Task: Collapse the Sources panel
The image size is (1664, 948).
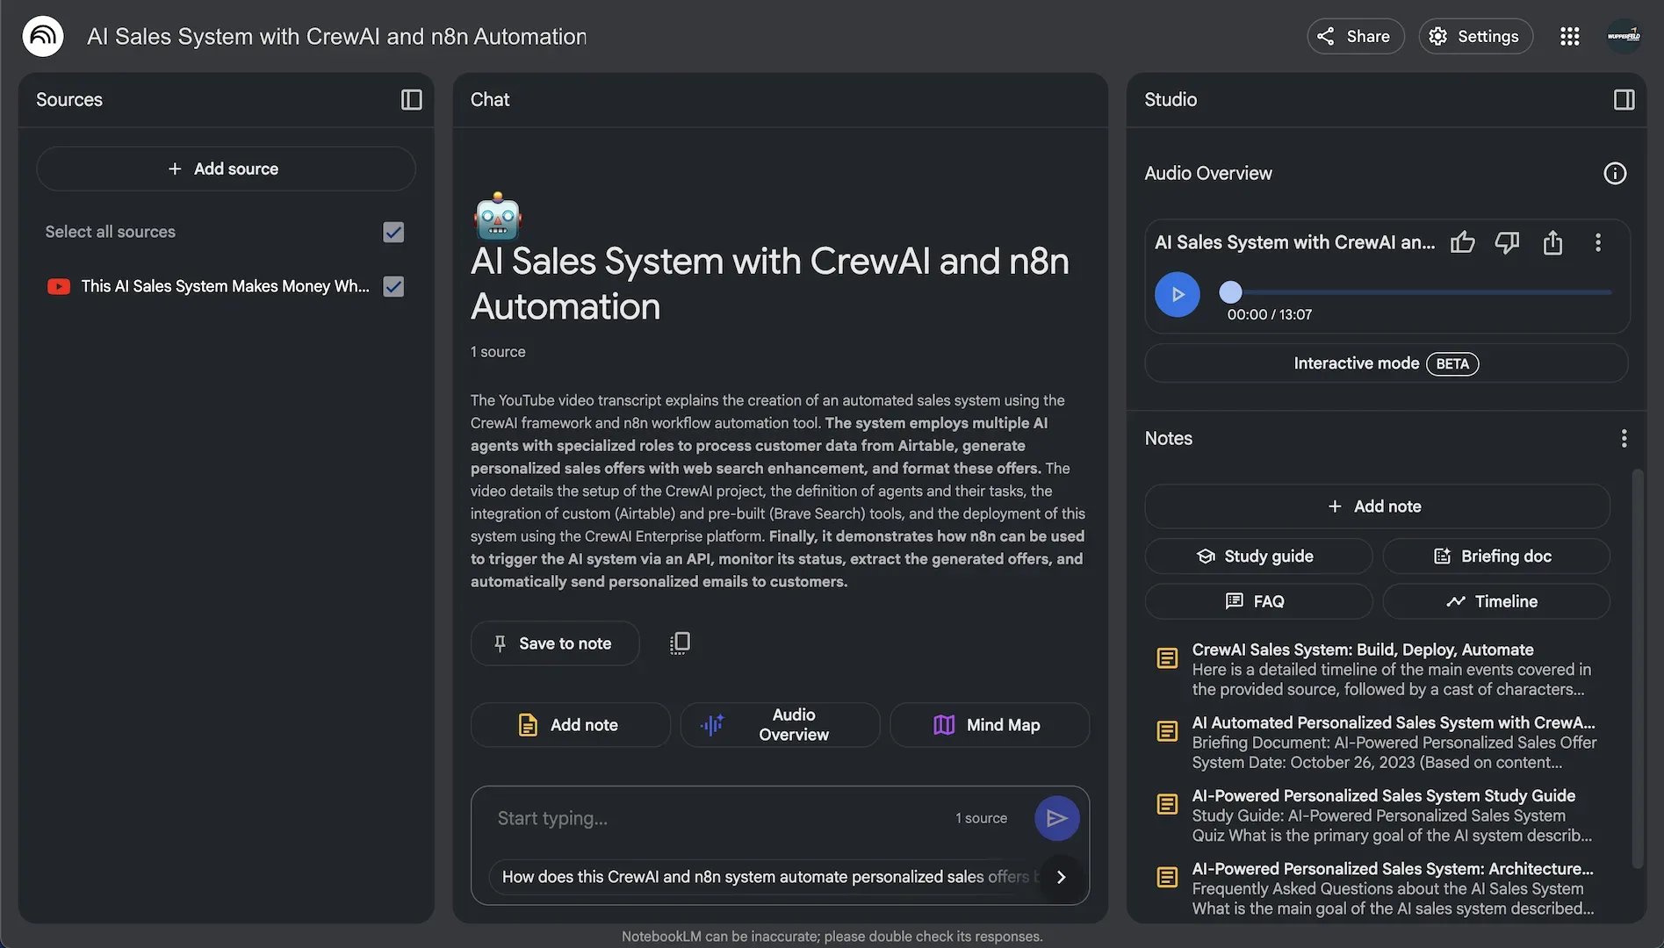Action: pos(411,99)
